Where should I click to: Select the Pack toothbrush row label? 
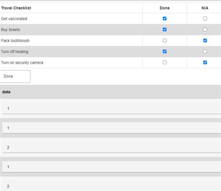15,41
